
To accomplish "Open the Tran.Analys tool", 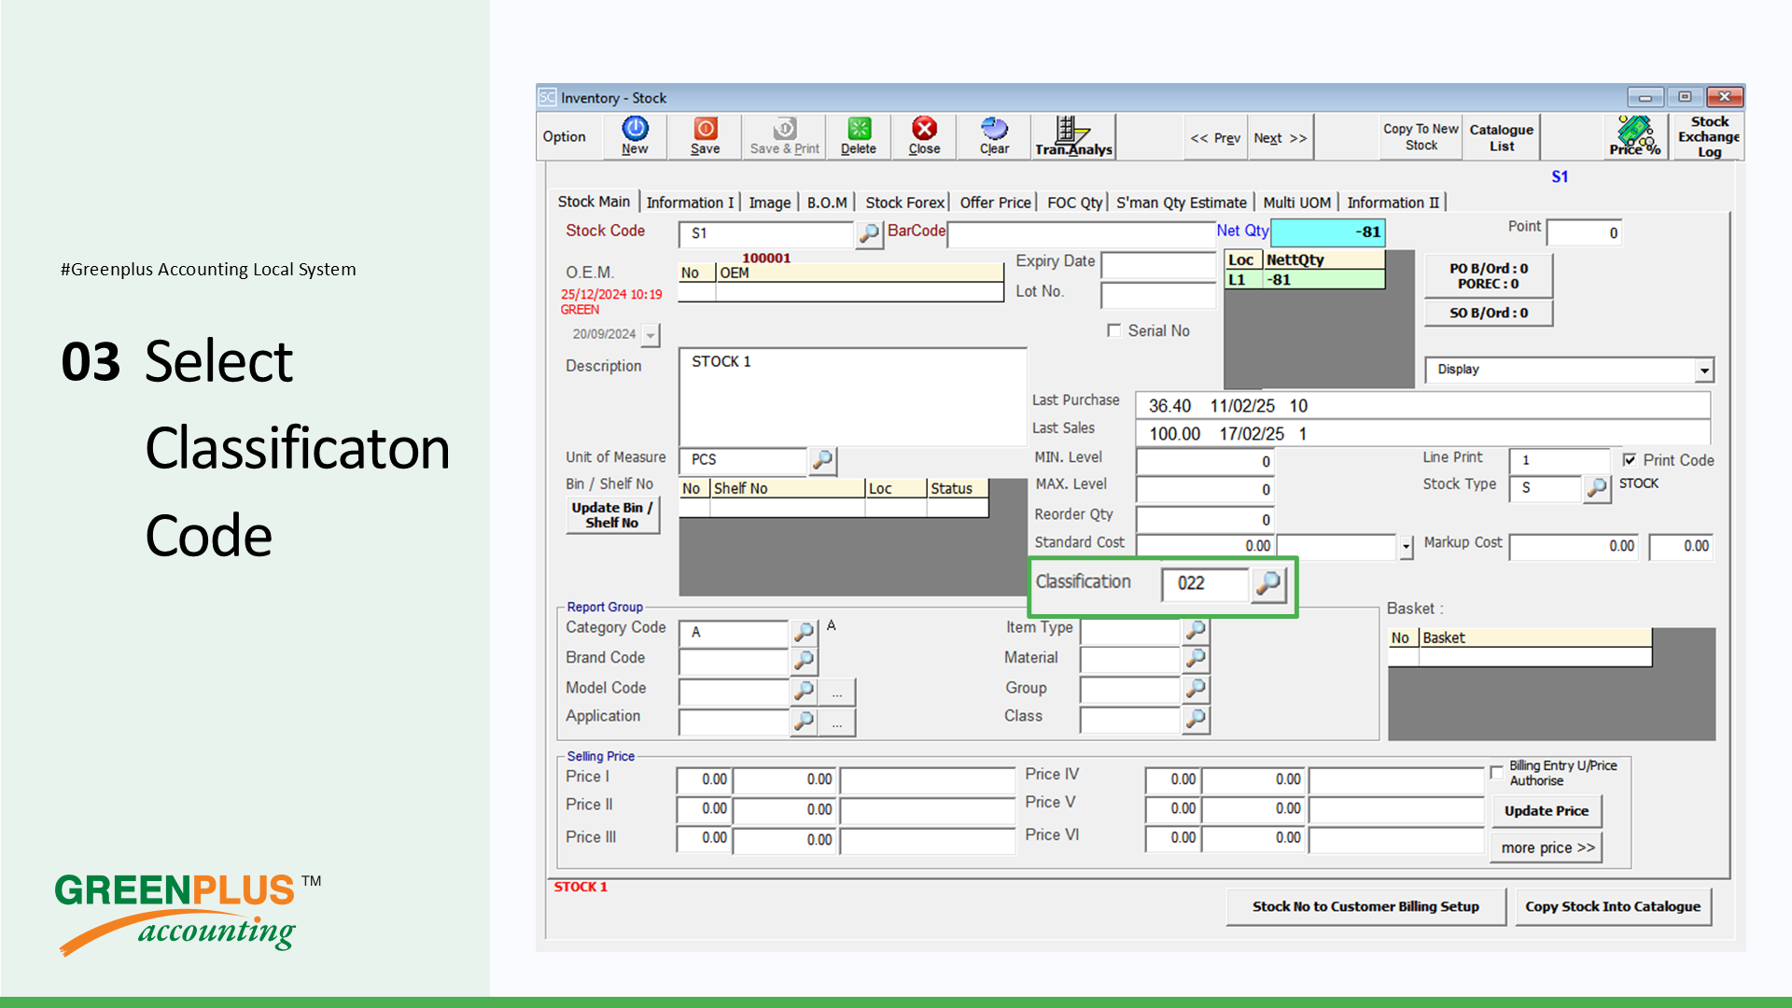I will (1073, 136).
